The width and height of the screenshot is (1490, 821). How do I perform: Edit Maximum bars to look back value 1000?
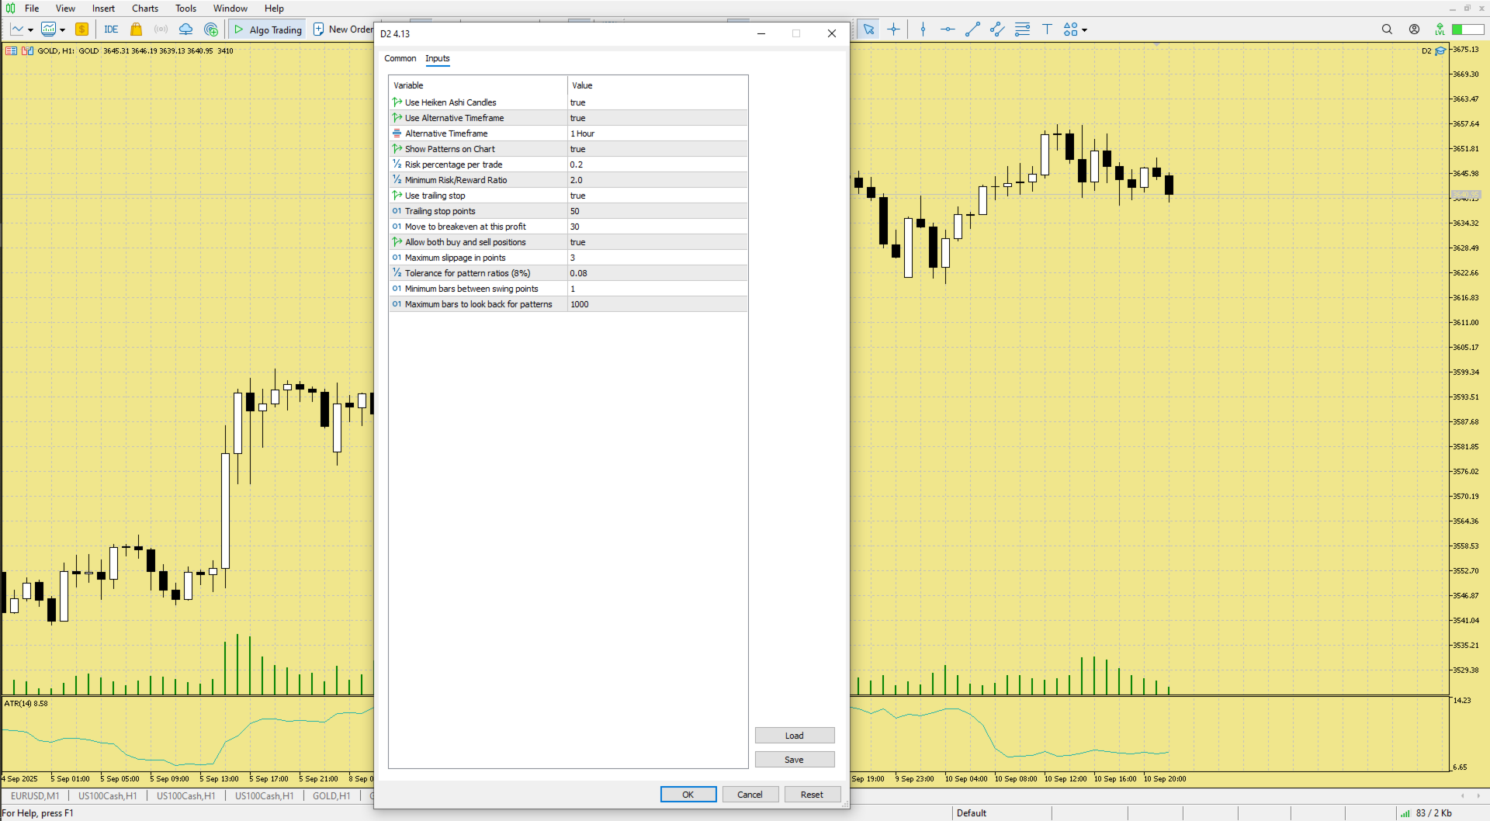(657, 304)
